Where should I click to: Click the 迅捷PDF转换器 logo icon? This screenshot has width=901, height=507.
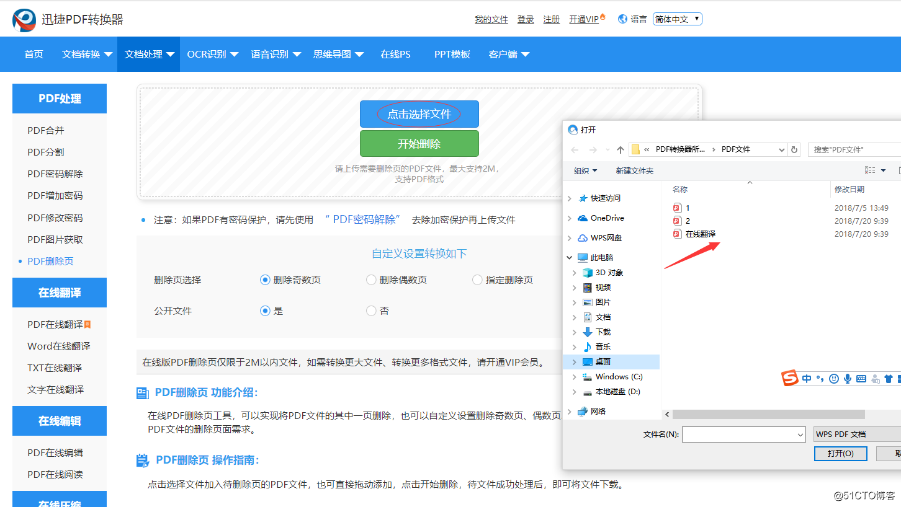click(x=24, y=20)
